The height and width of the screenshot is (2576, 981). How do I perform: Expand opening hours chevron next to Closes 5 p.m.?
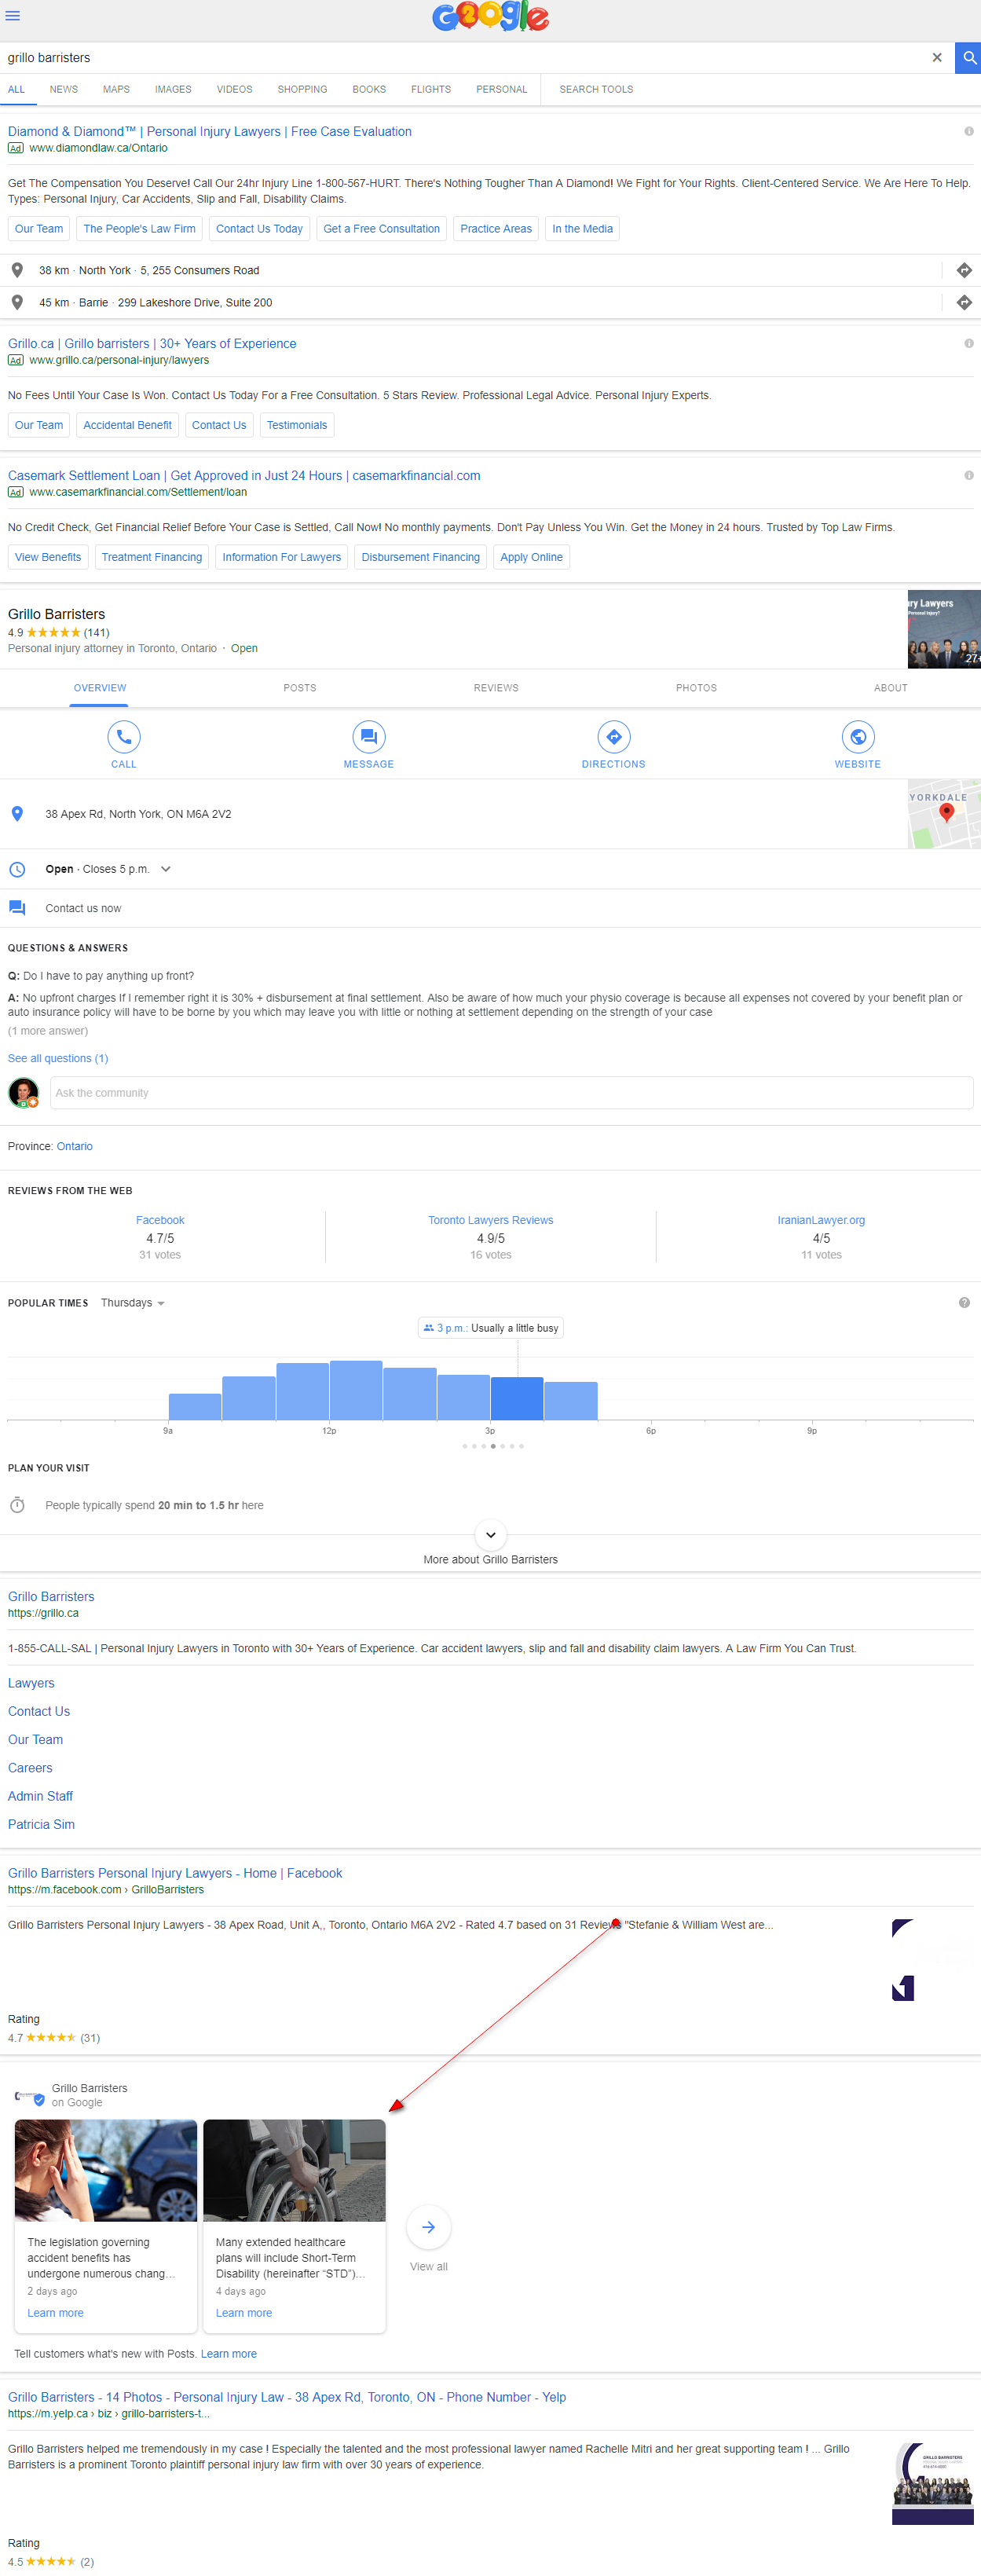[166, 869]
